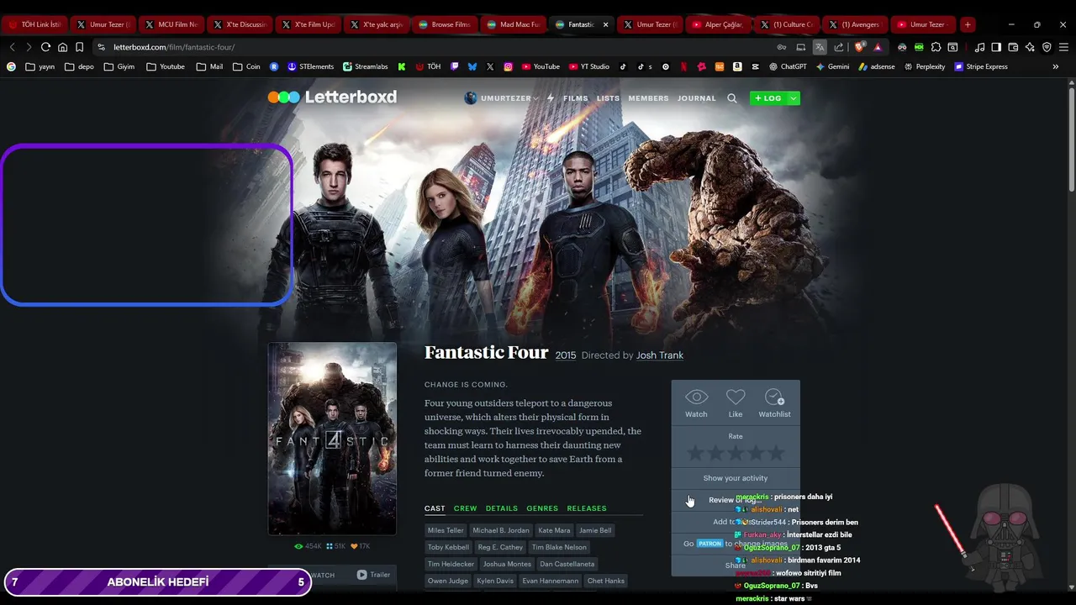Switch to Browse Films browser tab
This screenshot has width=1076, height=605.
point(445,24)
